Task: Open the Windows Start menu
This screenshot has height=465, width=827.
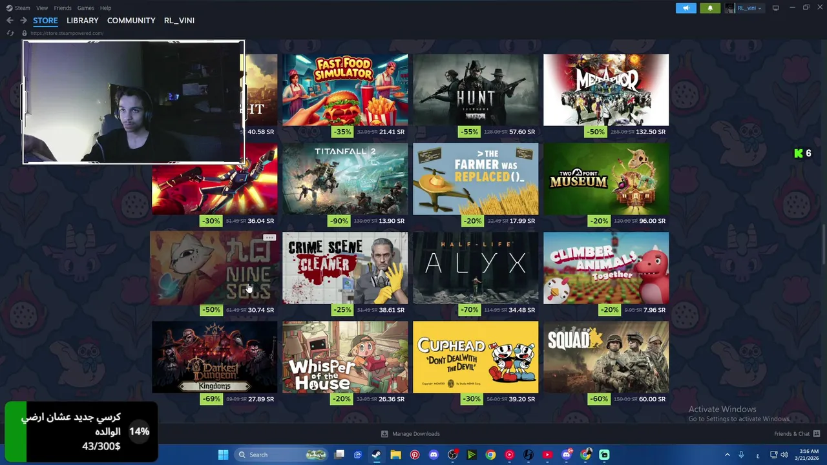Action: tap(223, 455)
